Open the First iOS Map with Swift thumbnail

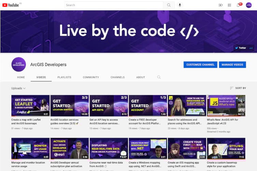187,148
